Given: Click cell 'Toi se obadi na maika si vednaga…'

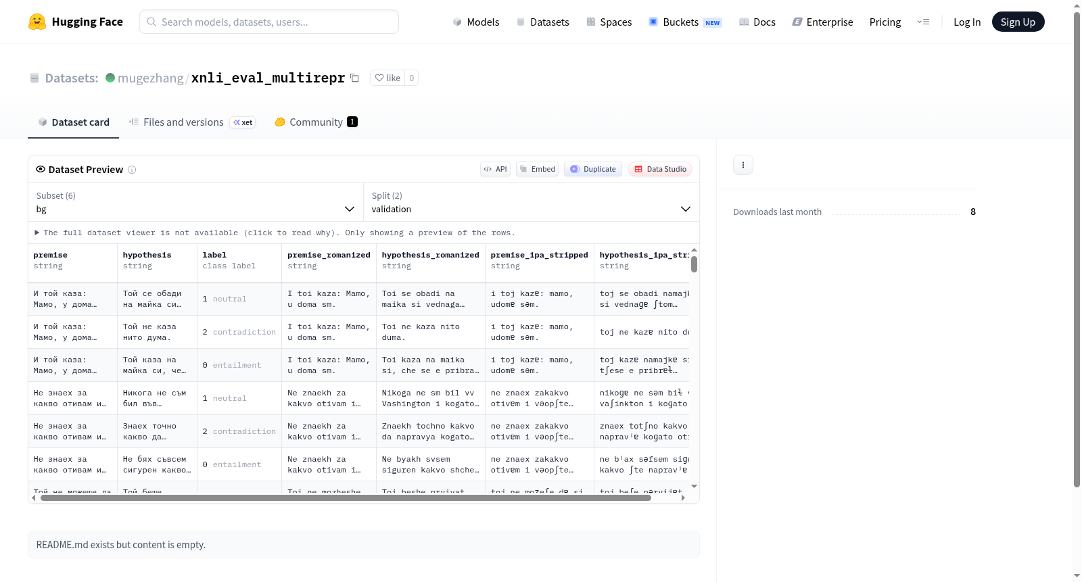Looking at the screenshot, I should [x=431, y=299].
